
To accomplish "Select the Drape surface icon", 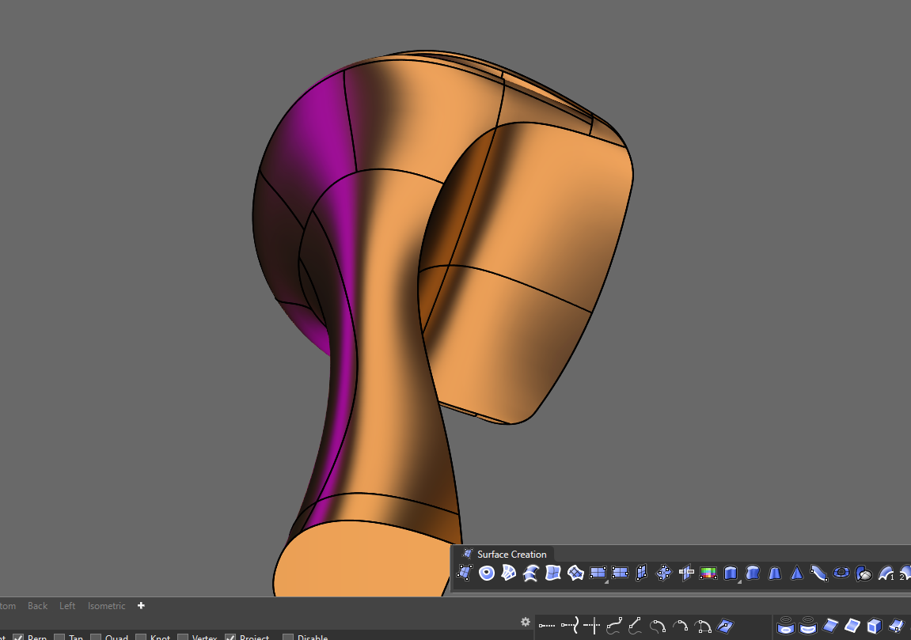I will point(575,574).
